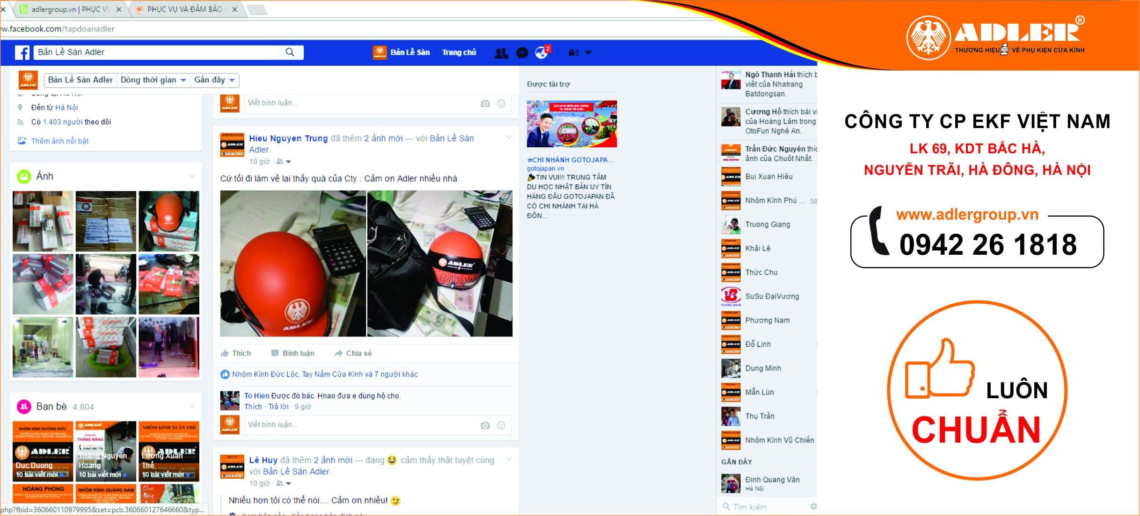Viewport: 1140px width, 516px height.
Task: Click the Thích like button on Hieu's post
Action: [236, 353]
